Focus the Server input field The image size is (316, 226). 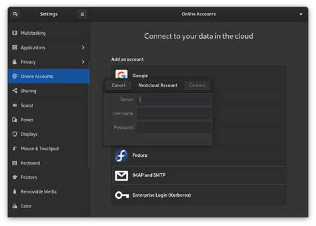[174, 99]
